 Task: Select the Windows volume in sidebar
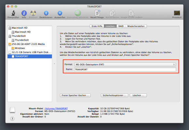point(30,48)
